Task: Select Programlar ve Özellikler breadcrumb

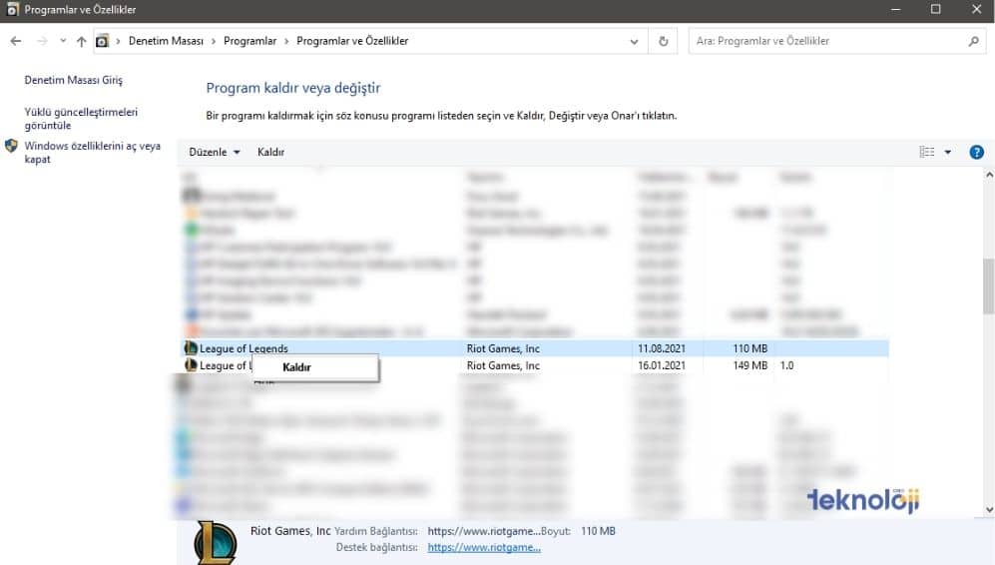Action: coord(352,41)
